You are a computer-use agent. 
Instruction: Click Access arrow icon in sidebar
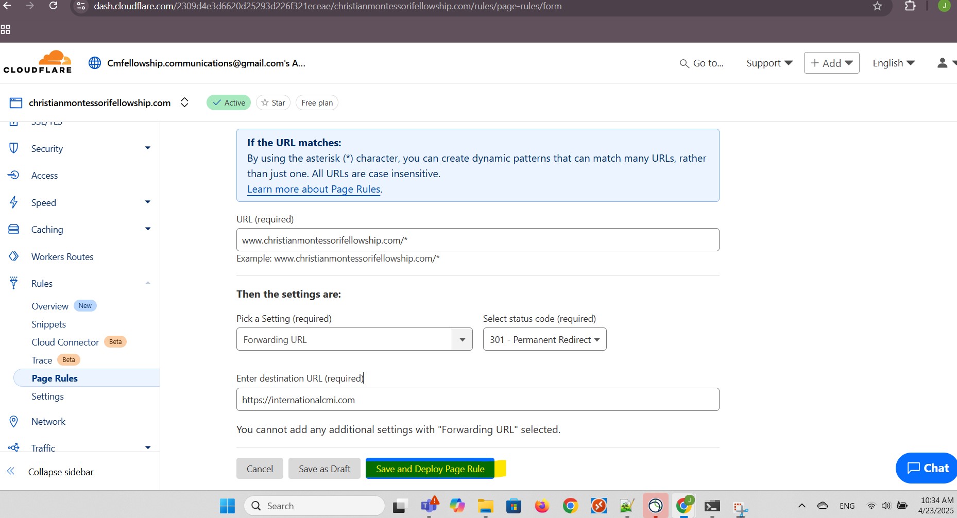point(14,175)
